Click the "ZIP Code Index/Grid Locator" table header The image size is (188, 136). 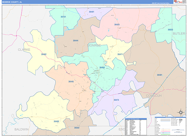pos(136,119)
